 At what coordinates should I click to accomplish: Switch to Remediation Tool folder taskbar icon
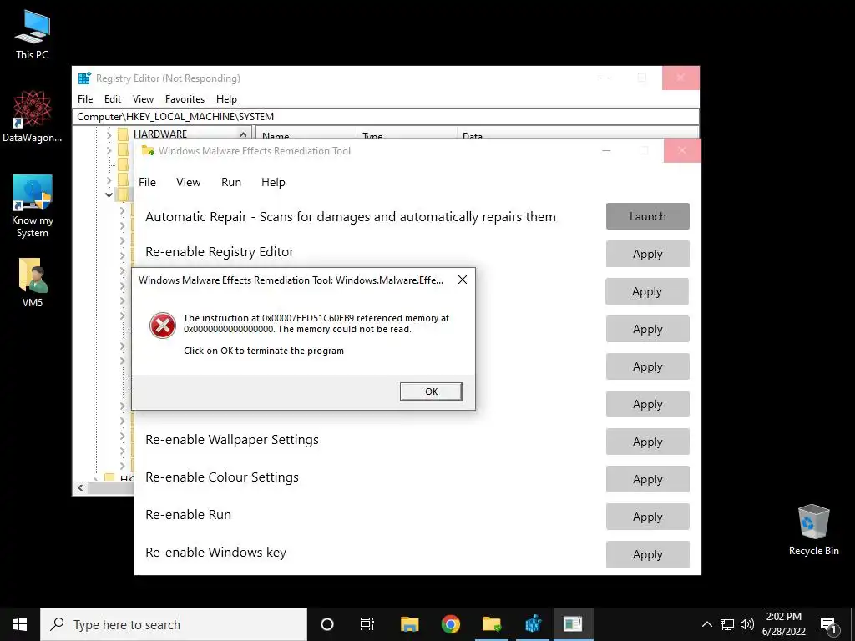(x=491, y=624)
